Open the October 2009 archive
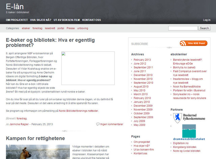Viewport: 216px width, 159px height. pos(141,113)
